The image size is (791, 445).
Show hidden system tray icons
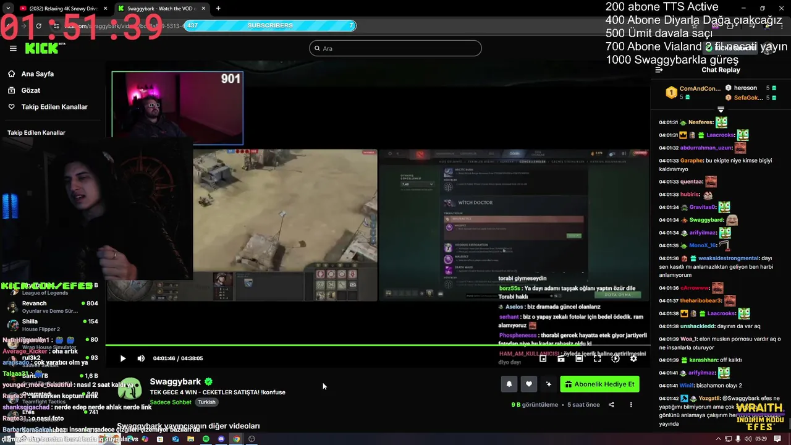tap(718, 439)
